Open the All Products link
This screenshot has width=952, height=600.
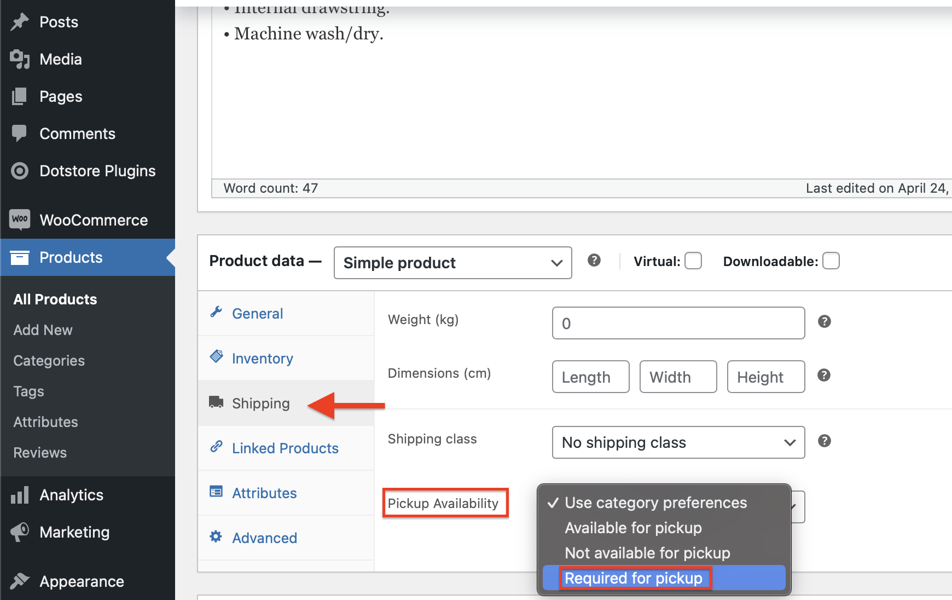click(55, 299)
